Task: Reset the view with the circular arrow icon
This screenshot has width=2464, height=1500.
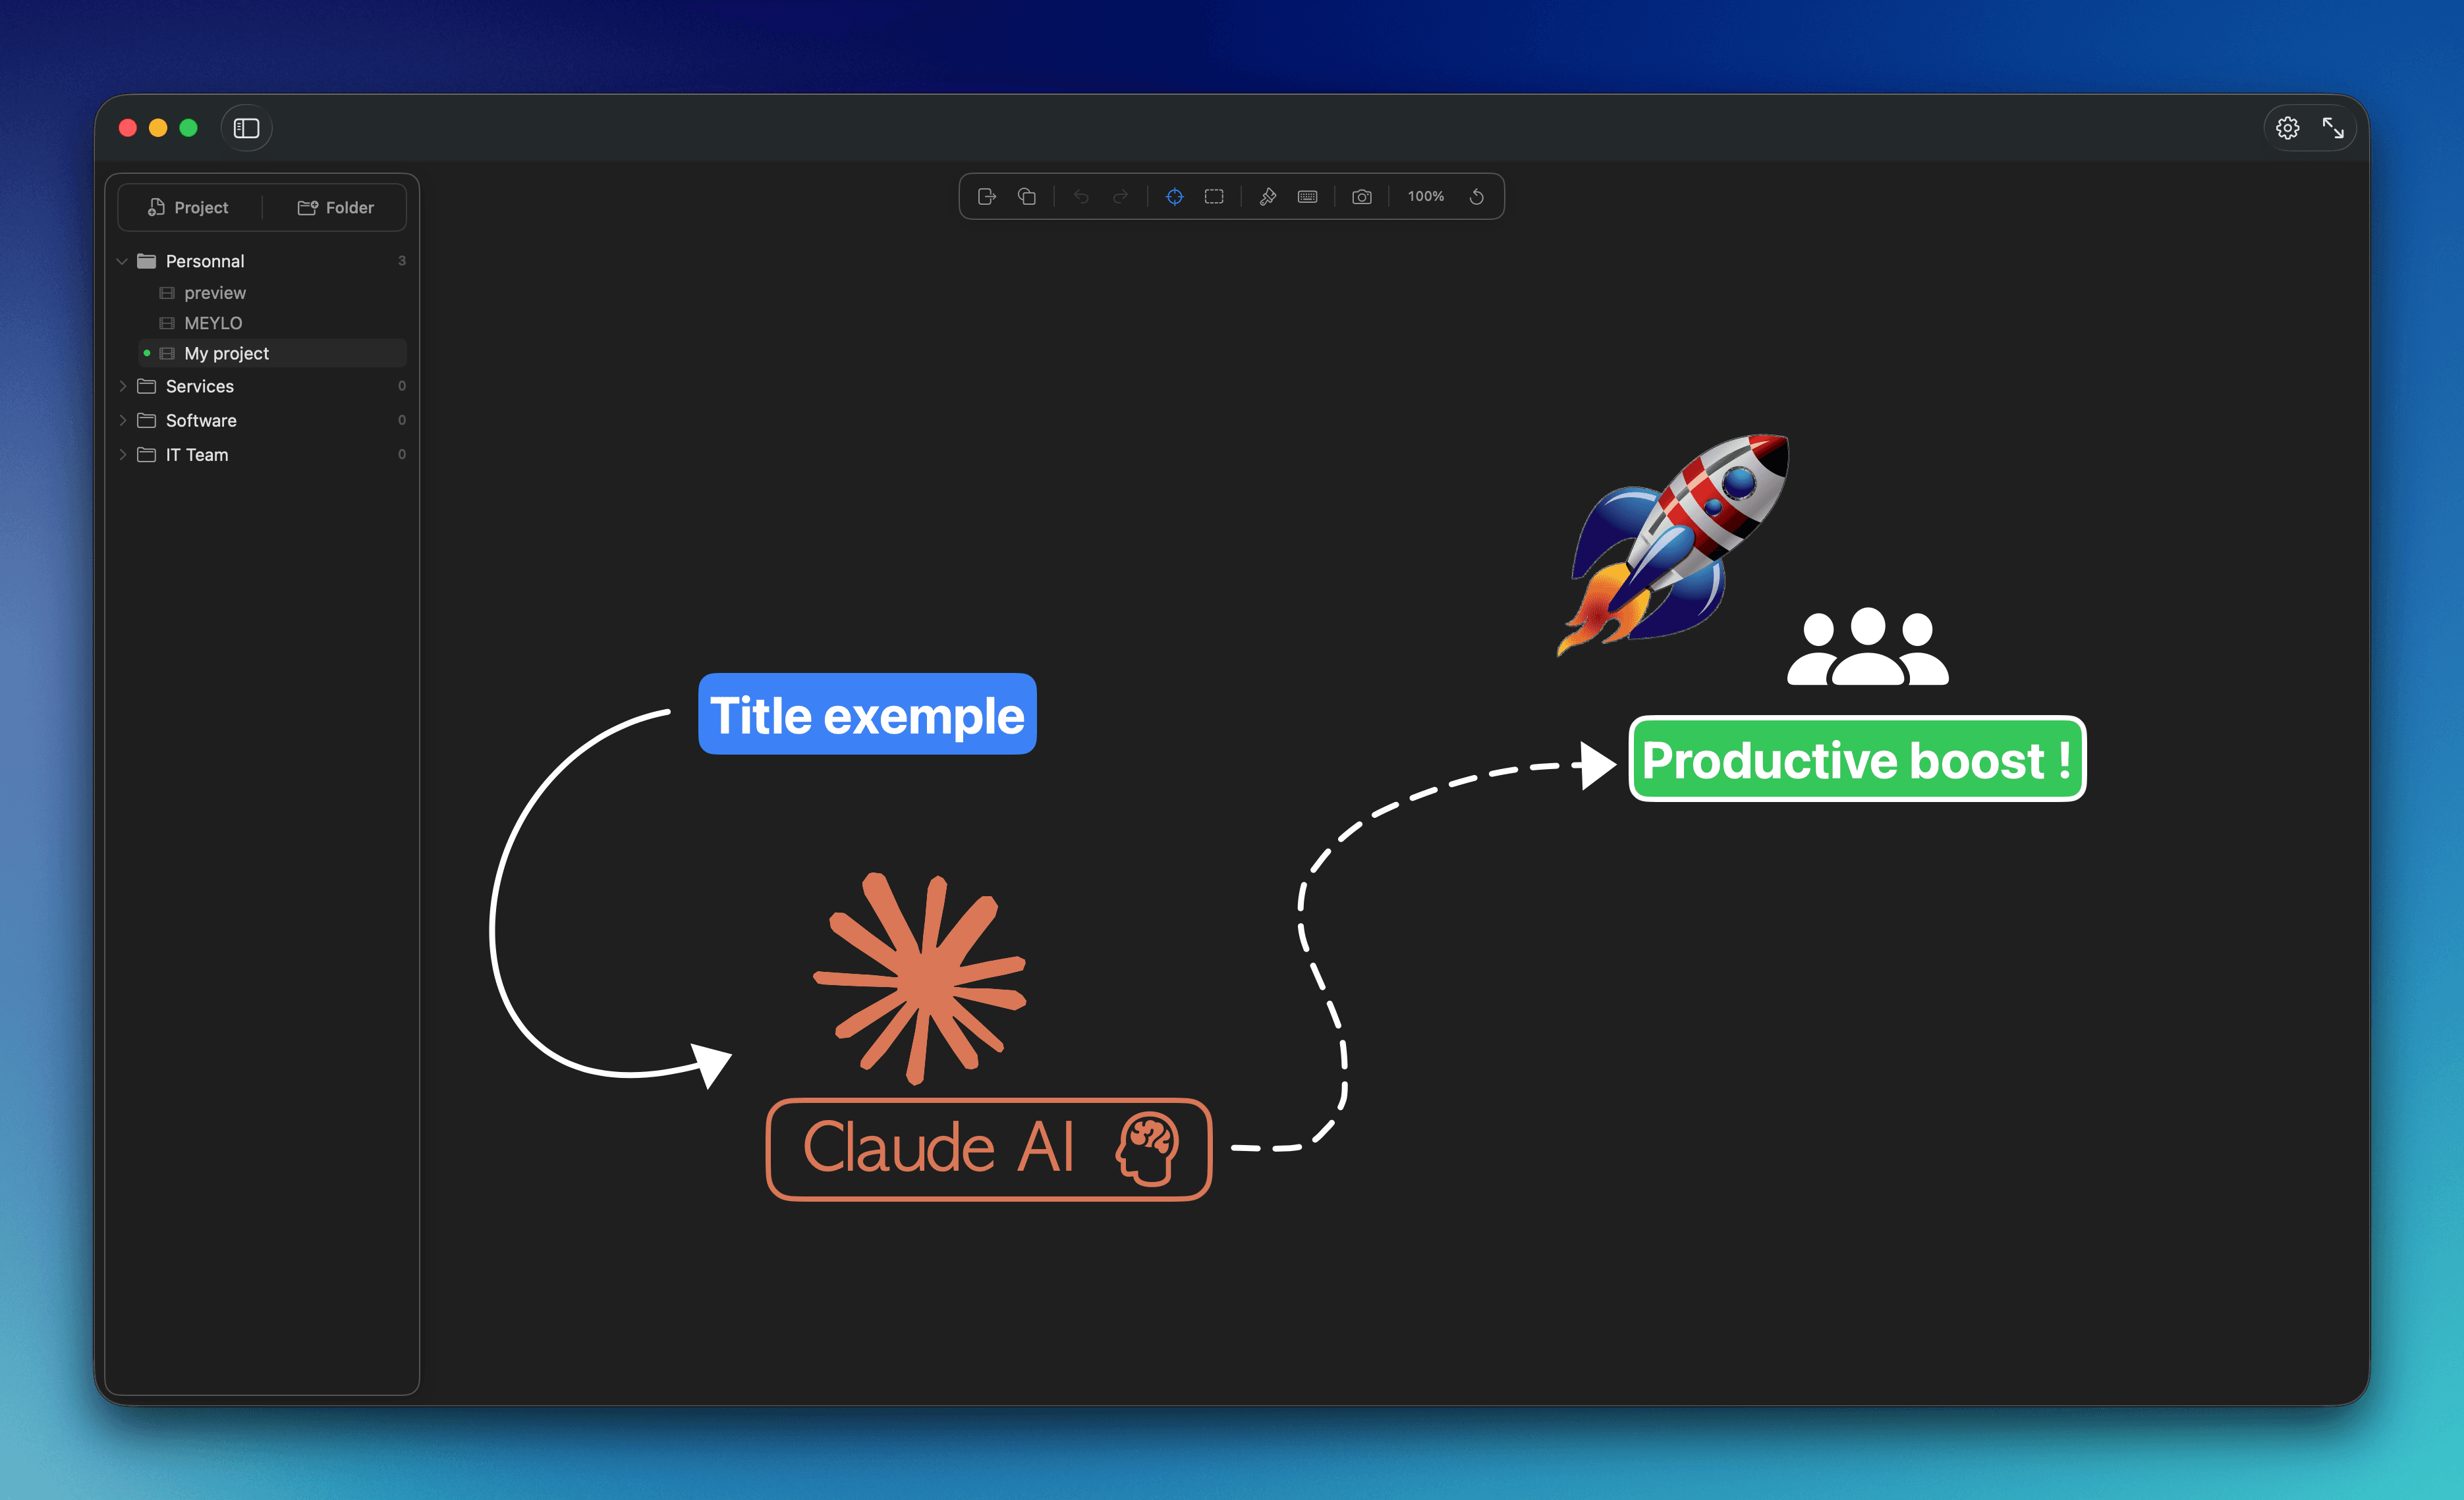Action: click(1477, 197)
